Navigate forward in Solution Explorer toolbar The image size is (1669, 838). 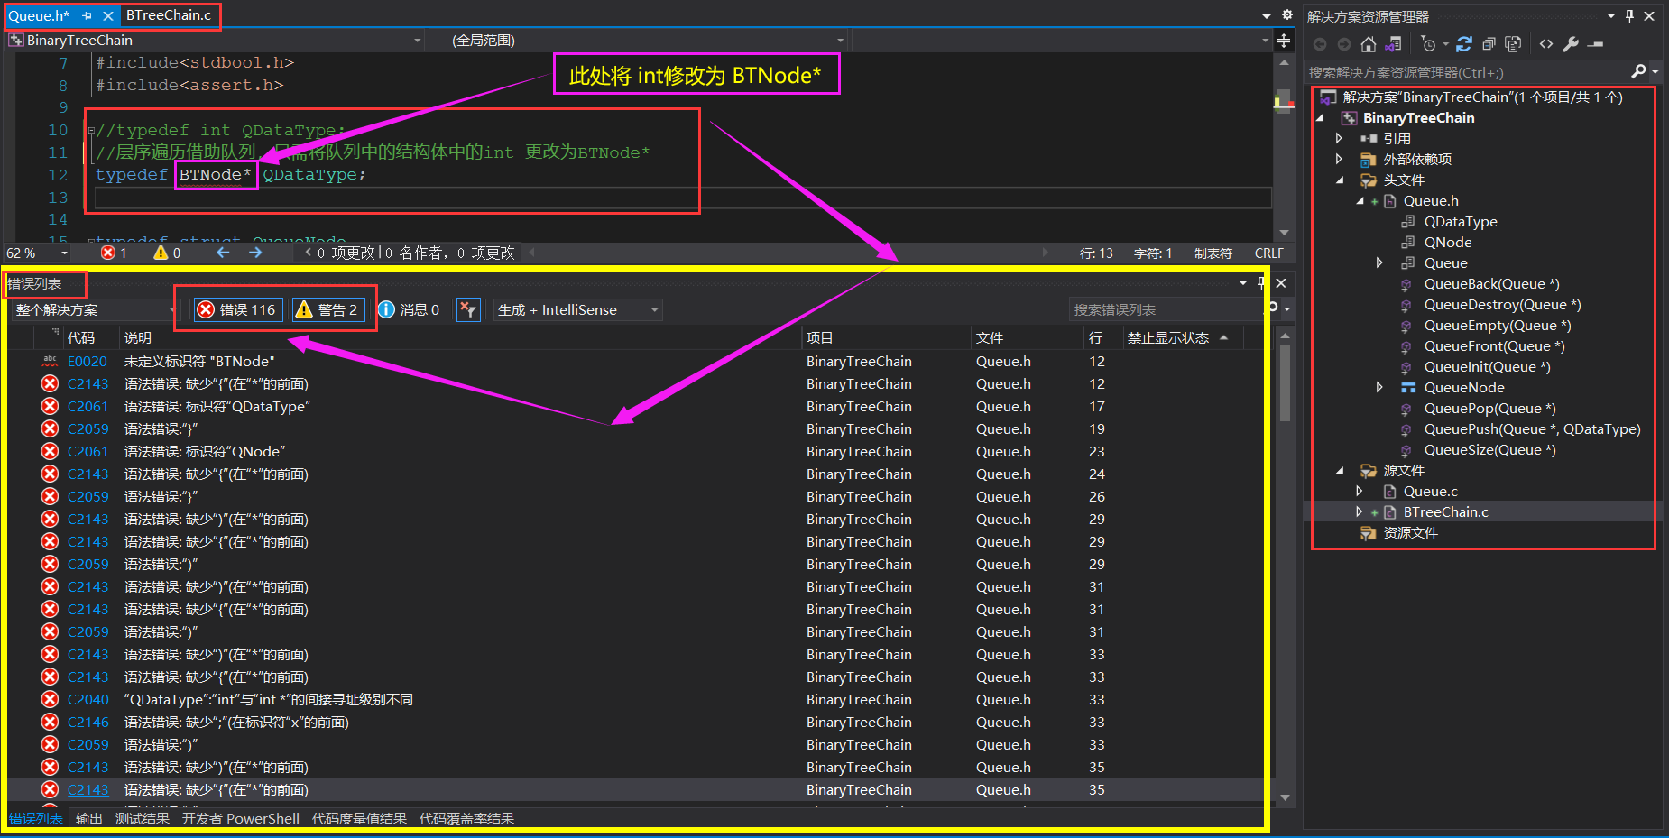coord(1344,44)
